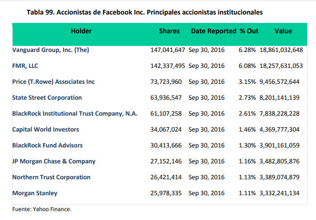Click the Capital World Investors holder name
This screenshot has width=316, height=220.
[45, 130]
